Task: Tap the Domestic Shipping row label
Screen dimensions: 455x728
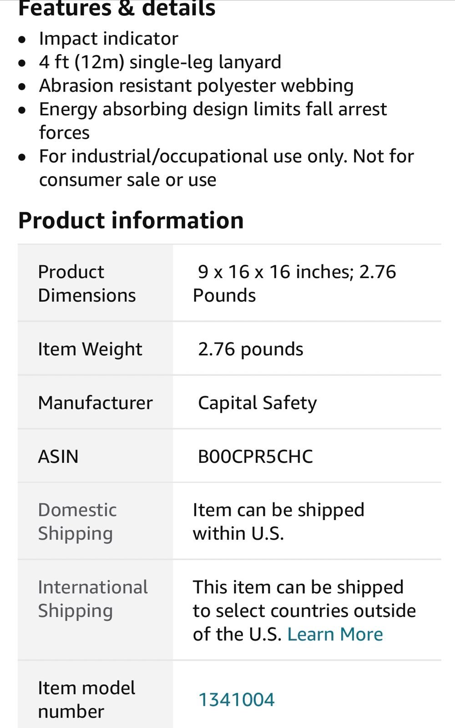Action: 77,521
